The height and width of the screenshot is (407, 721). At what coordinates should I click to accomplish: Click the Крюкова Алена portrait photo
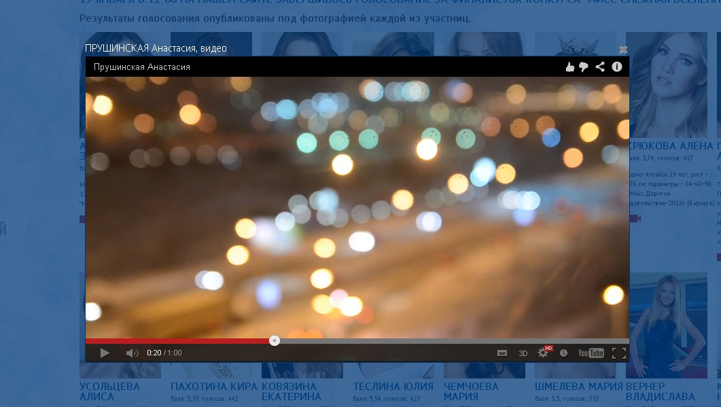pyautogui.click(x=668, y=85)
